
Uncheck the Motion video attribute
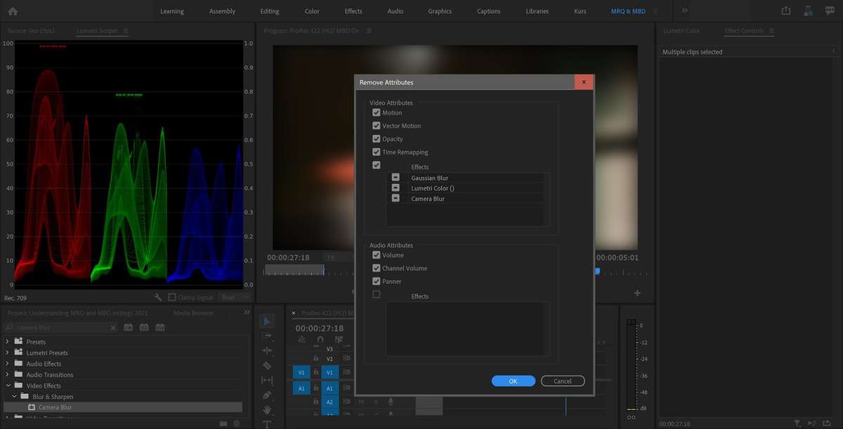[x=377, y=112]
